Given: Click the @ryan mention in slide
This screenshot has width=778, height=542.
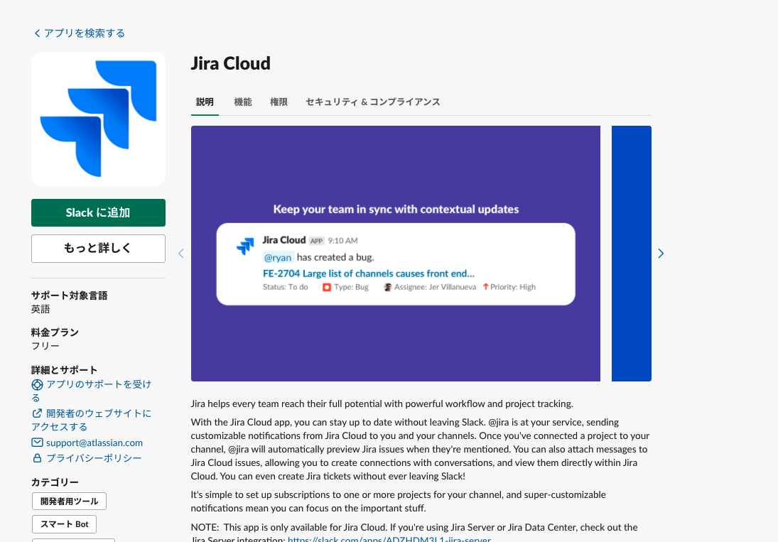Looking at the screenshot, I should (277, 257).
